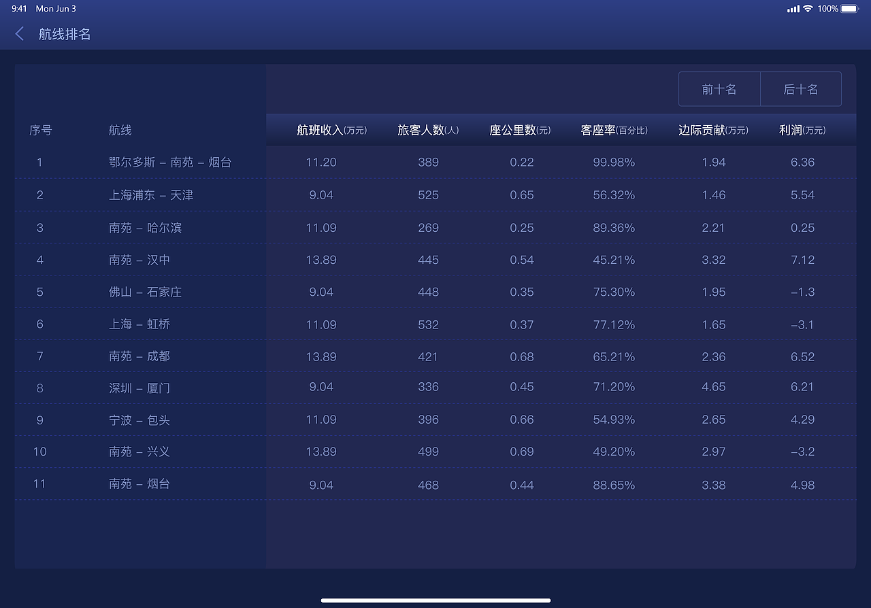Tap the Wi-Fi status icon
871x608 pixels.
pos(808,9)
